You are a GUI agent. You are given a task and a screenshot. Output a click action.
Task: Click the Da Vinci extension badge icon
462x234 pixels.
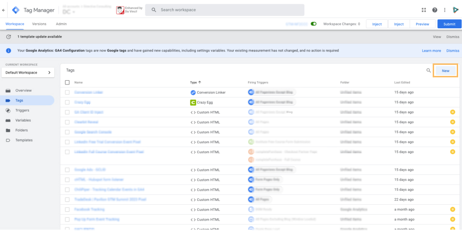[120, 10]
